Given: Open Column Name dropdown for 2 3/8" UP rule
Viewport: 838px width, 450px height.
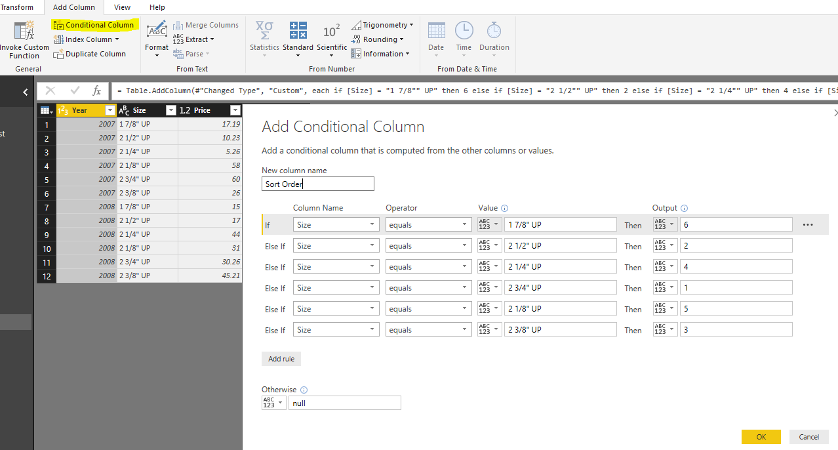Looking at the screenshot, I should [x=336, y=330].
